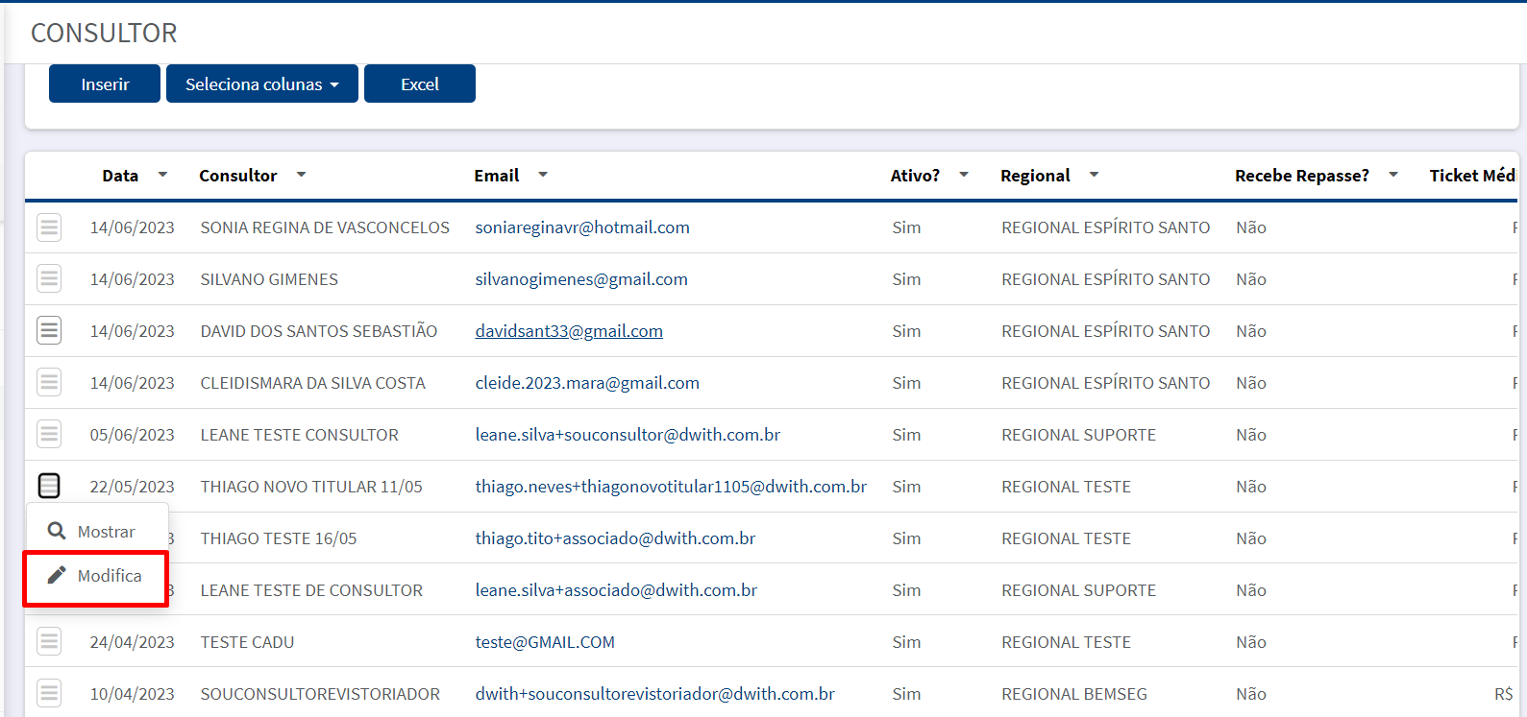Choose Mostrar in the row context menu

click(97, 531)
